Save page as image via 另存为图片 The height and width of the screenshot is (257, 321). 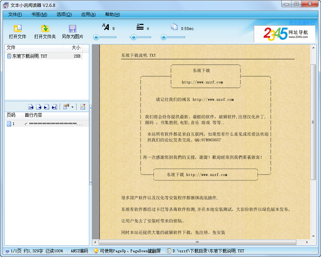click(72, 32)
